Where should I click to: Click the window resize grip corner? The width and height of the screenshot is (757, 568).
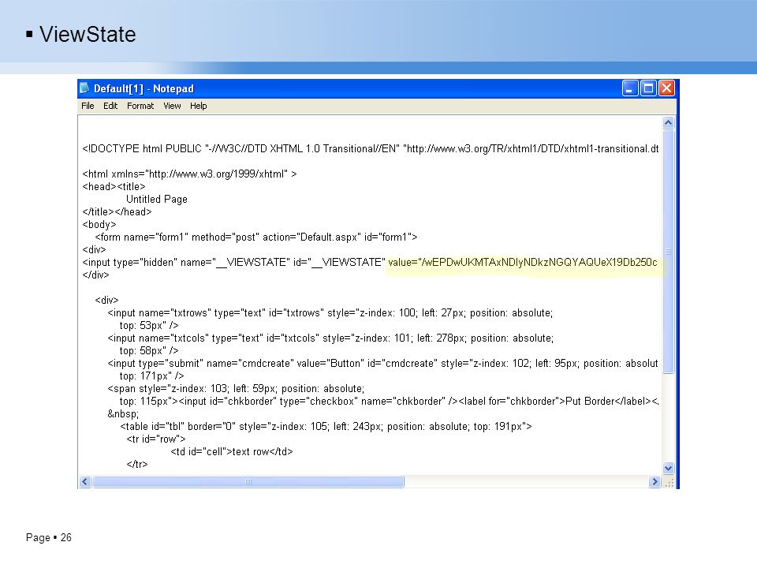point(669,482)
